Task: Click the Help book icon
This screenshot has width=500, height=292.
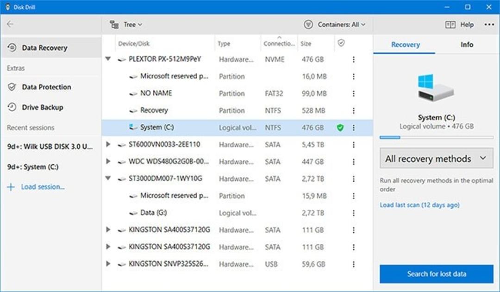Action: pyautogui.click(x=450, y=25)
